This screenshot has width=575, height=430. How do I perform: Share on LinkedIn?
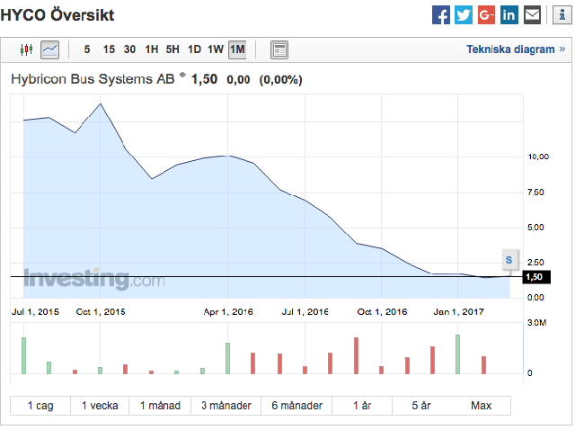tap(509, 15)
